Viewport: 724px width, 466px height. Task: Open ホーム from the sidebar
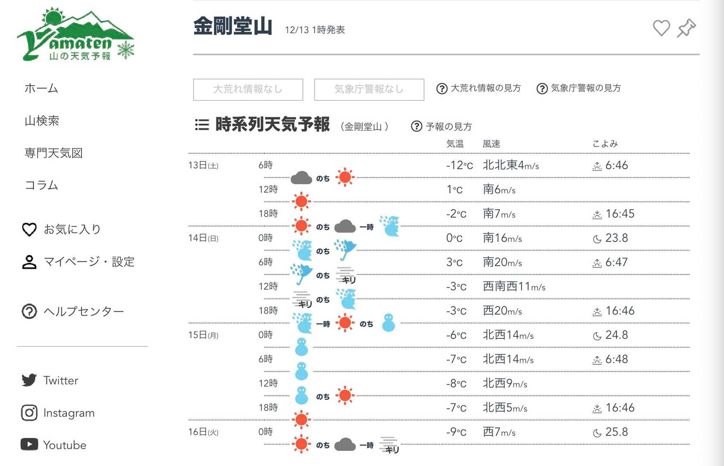[41, 88]
